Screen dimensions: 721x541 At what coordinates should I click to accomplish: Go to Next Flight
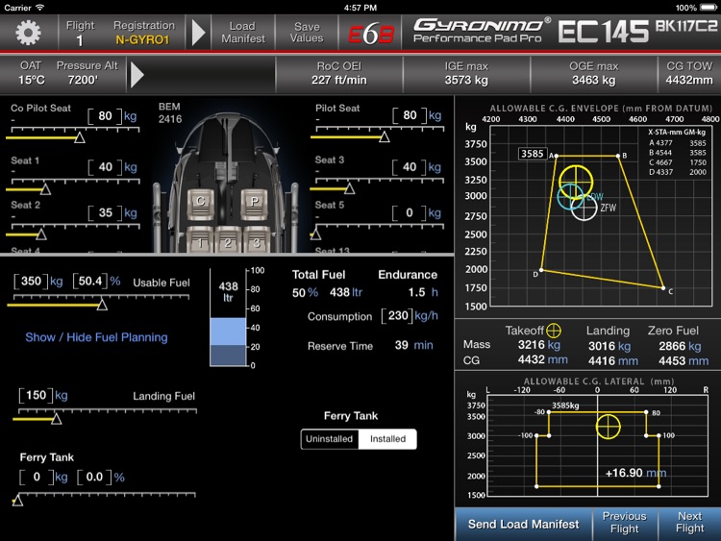[689, 523]
